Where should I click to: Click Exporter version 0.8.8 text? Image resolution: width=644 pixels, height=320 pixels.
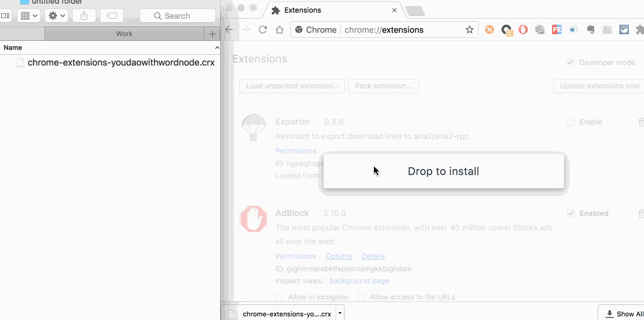point(334,122)
